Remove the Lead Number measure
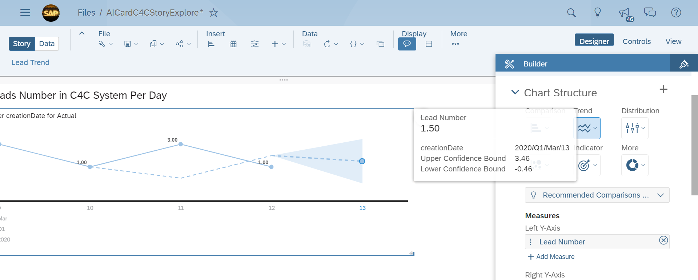 pos(663,240)
